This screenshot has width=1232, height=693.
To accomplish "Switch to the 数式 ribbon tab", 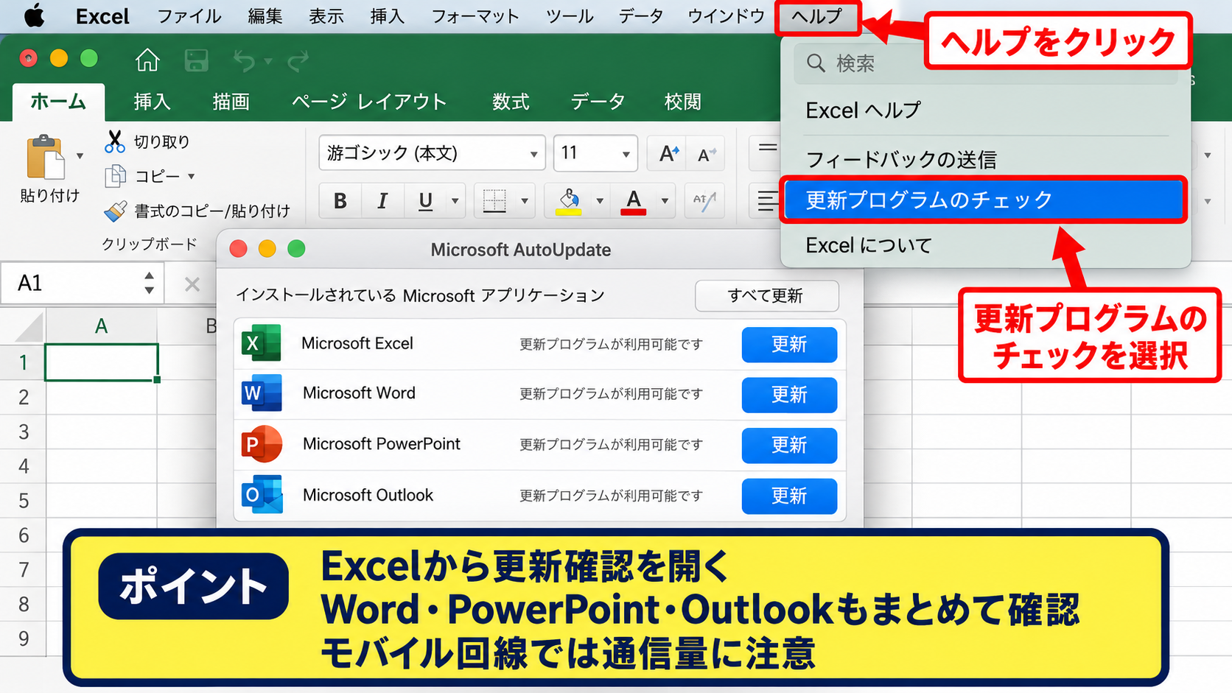I will 511,102.
